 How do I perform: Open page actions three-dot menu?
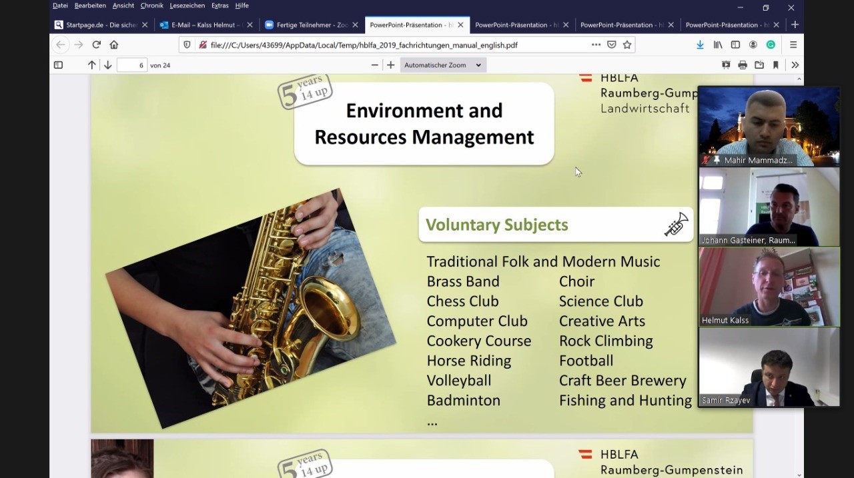[596, 45]
